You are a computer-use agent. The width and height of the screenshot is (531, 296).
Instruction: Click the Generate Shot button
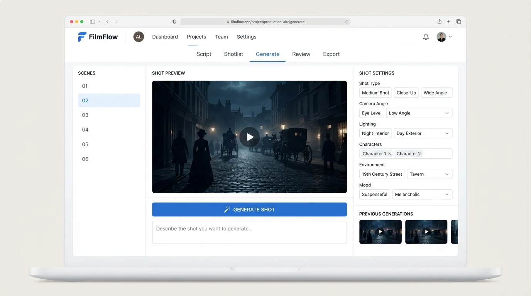coord(249,210)
